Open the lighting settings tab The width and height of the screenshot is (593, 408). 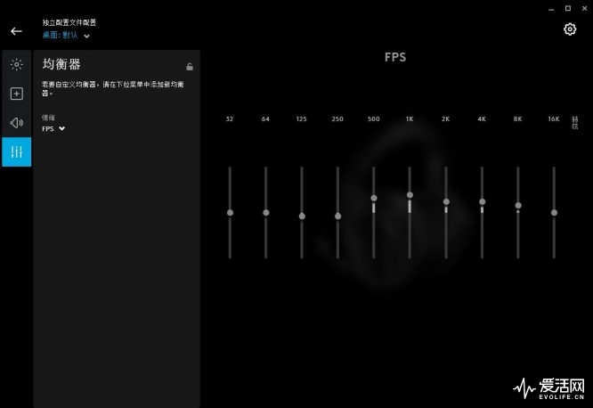17,64
